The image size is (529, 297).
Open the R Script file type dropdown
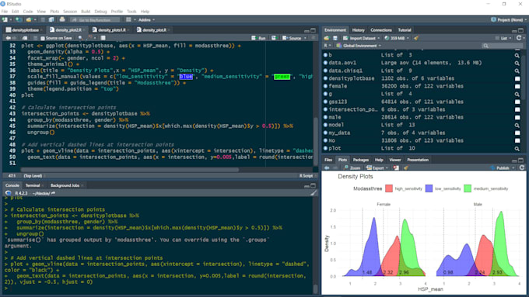pos(307,175)
